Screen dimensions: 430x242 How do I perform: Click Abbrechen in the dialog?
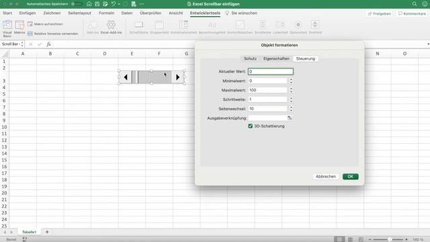coord(326,176)
